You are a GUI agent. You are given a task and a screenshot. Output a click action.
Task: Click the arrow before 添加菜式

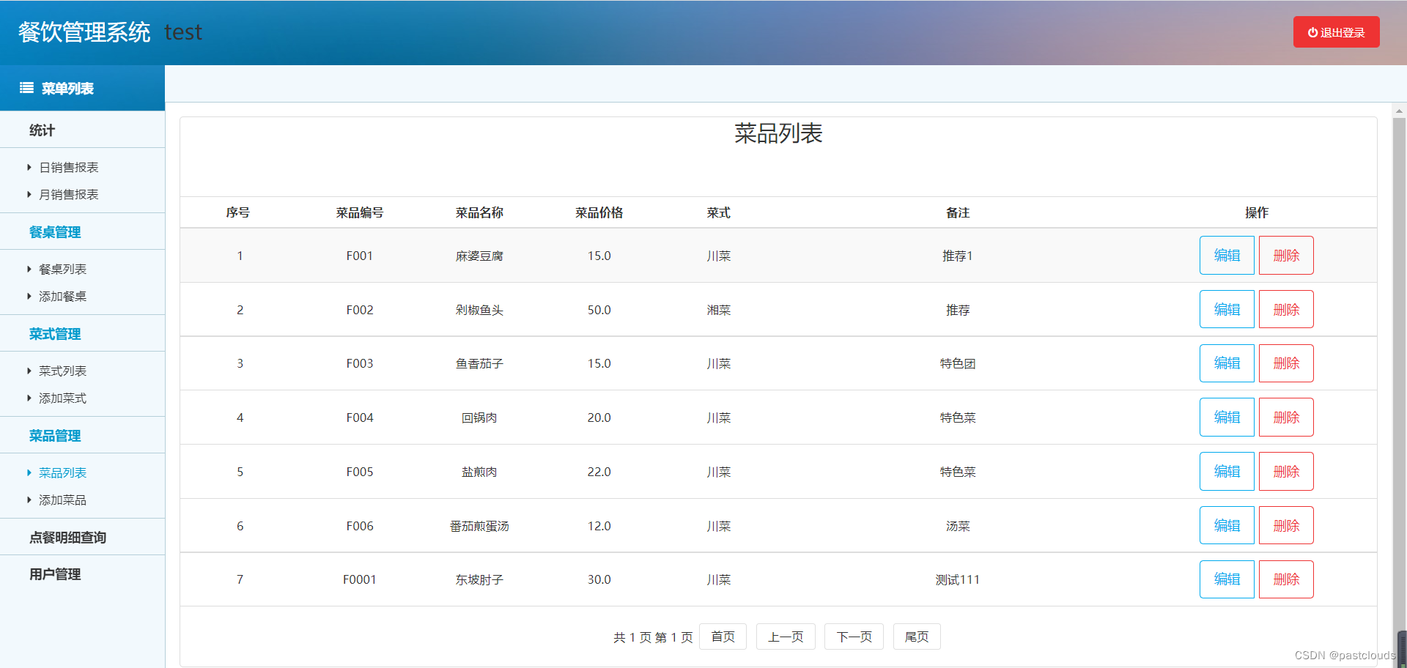point(29,398)
